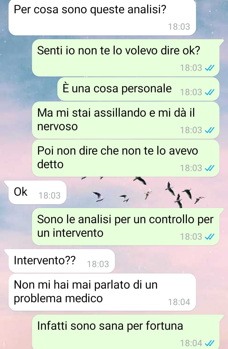The height and width of the screenshot is (349, 228).
Task: Select the 'Ma mi stai assillando e mi dà il nervoso' bubble
Action: 125,120
